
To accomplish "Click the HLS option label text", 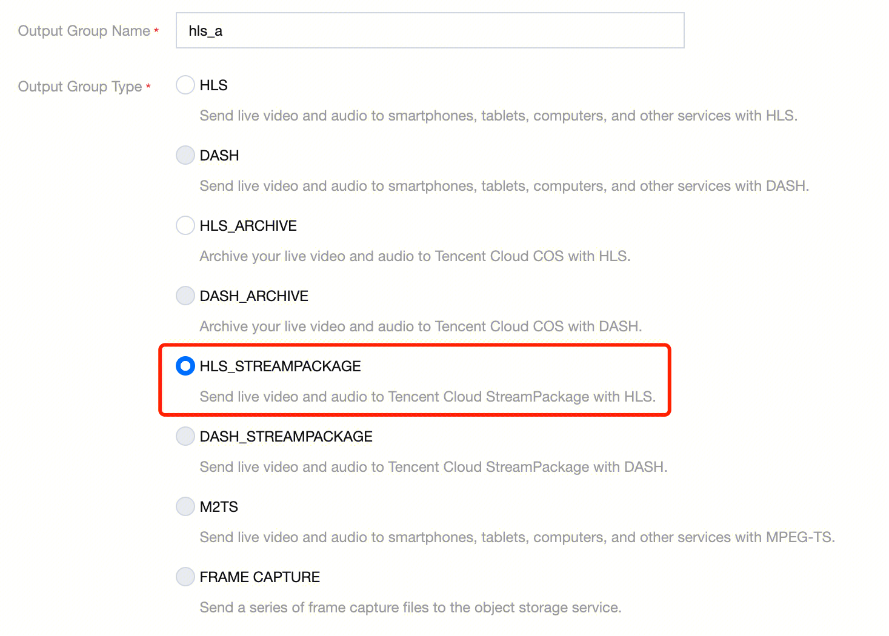I will coord(214,85).
